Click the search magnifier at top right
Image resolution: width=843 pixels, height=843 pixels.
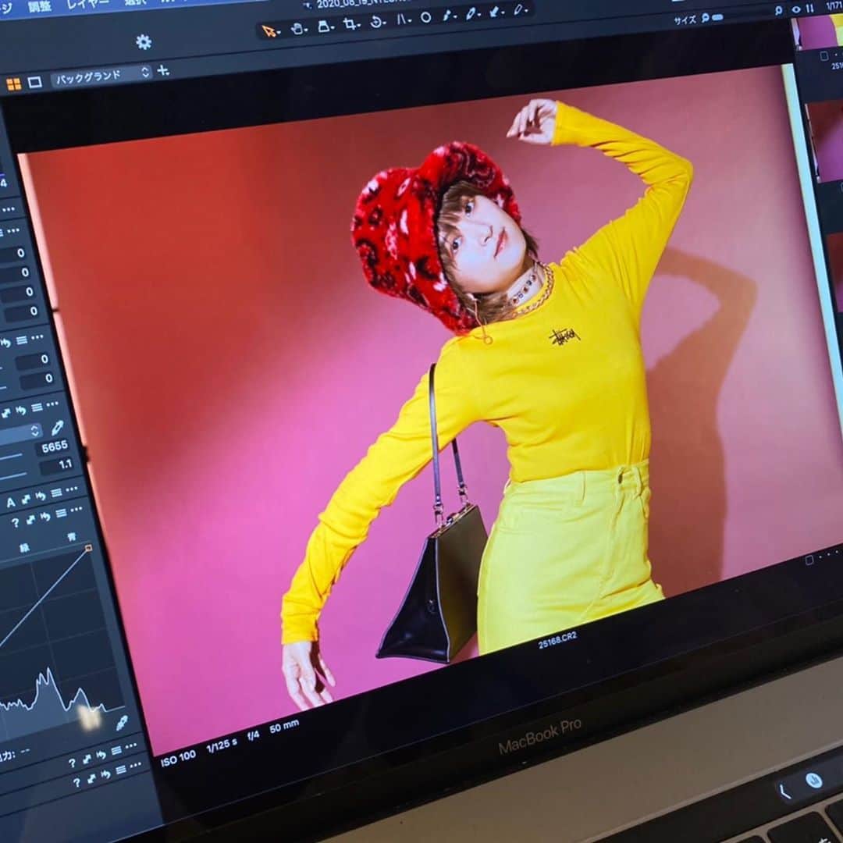[x=778, y=10]
